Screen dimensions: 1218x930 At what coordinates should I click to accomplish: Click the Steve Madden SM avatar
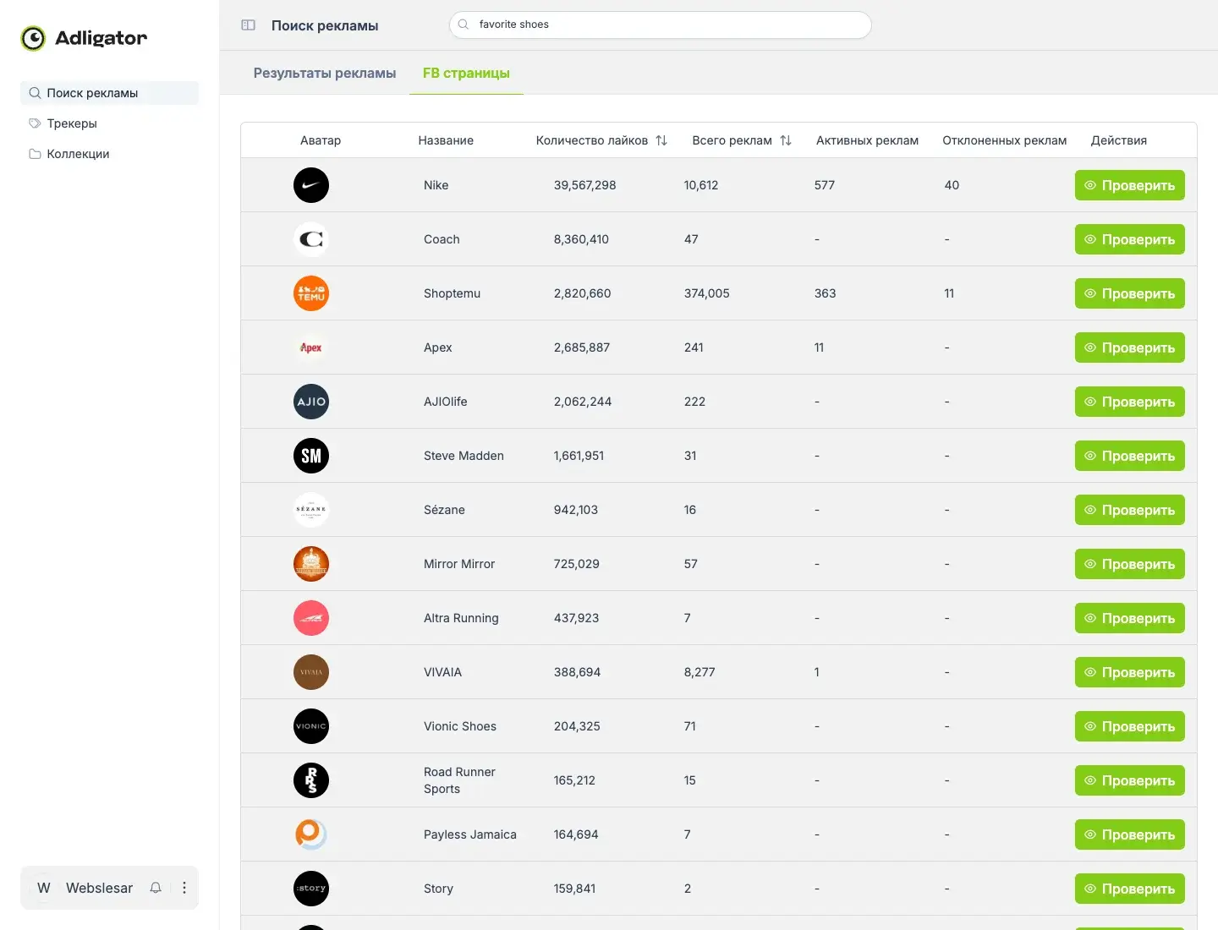311,456
